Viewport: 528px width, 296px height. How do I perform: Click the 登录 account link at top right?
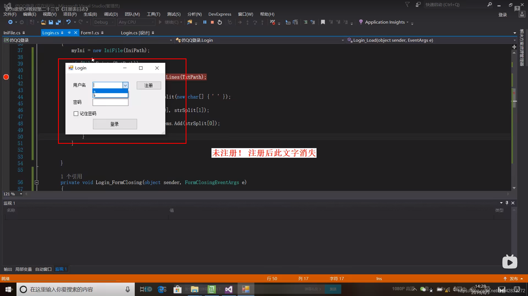503,15
